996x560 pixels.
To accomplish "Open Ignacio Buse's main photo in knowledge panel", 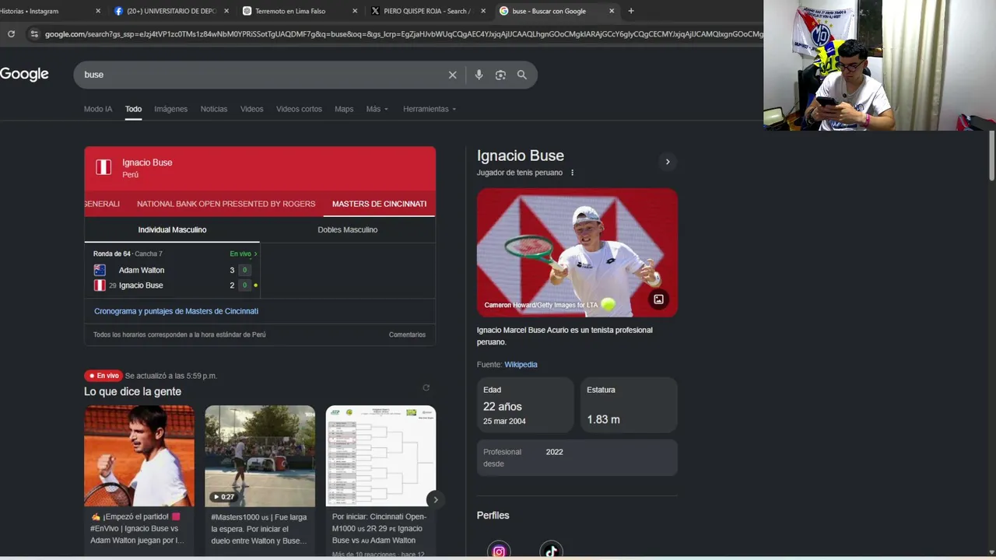I will (577, 252).
